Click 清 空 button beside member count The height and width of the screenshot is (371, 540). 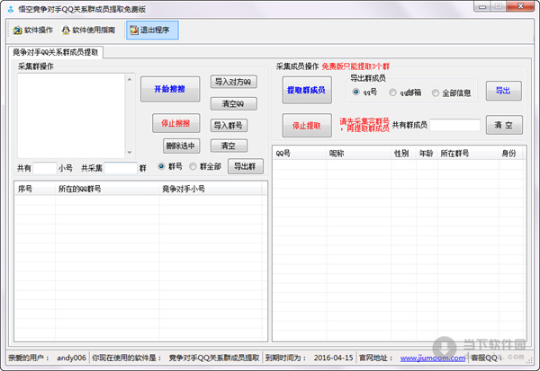tap(504, 125)
